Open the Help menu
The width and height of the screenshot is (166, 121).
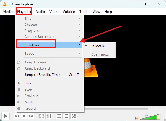point(108,12)
